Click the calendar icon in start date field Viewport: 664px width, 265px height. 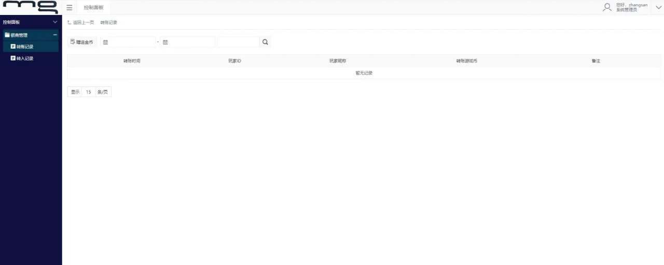tap(105, 42)
